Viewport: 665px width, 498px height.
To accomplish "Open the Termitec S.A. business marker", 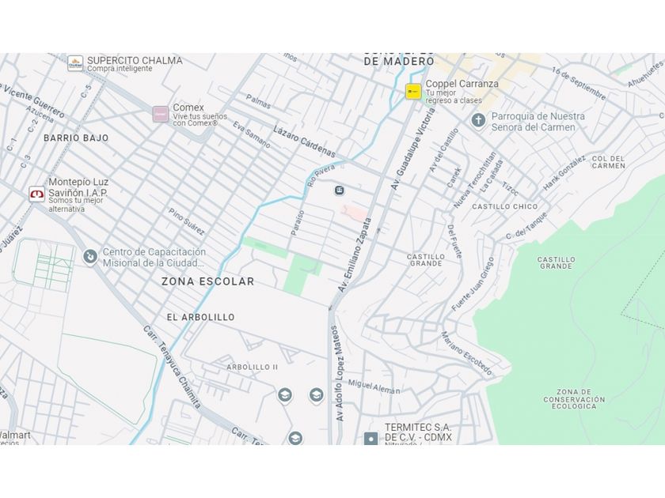I will [x=370, y=438].
